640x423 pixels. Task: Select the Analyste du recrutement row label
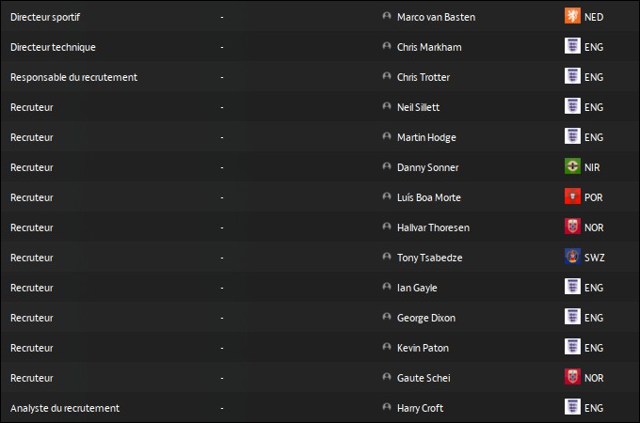tap(65, 408)
